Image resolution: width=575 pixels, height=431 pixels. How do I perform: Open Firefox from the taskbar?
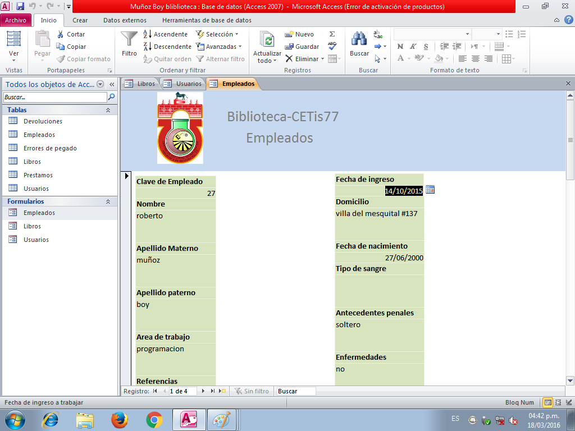(120, 420)
